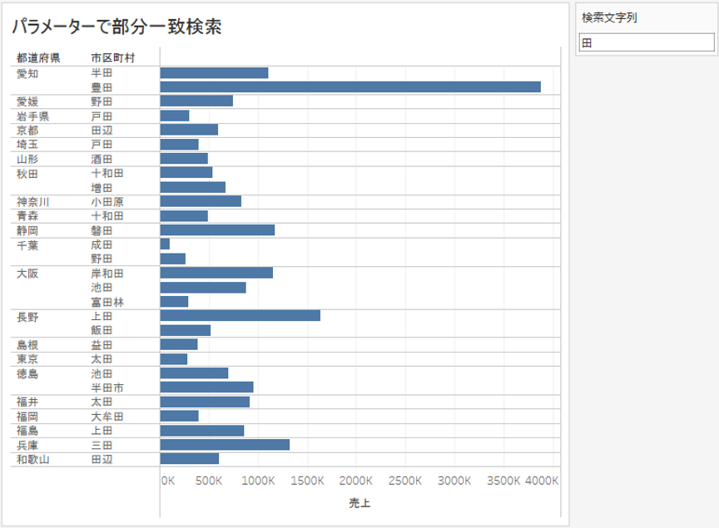
Task: Click the 上田 sales bar in 長野
Action: tap(240, 316)
